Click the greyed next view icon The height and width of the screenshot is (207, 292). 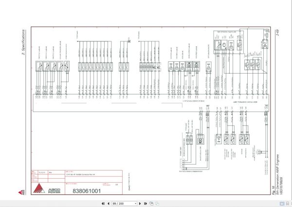tap(157, 204)
